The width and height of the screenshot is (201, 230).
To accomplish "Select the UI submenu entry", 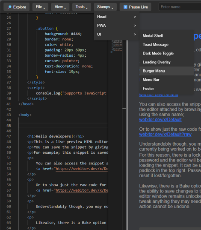I will [x=117, y=34].
